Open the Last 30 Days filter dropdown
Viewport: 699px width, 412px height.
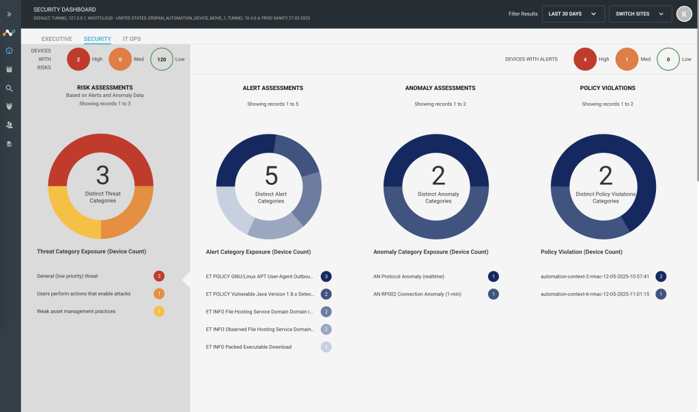pos(573,14)
